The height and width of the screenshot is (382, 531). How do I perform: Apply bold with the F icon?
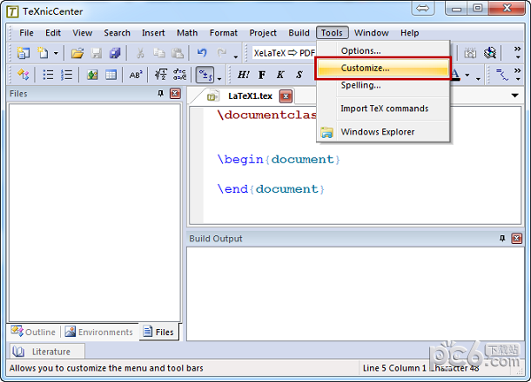tap(262, 74)
